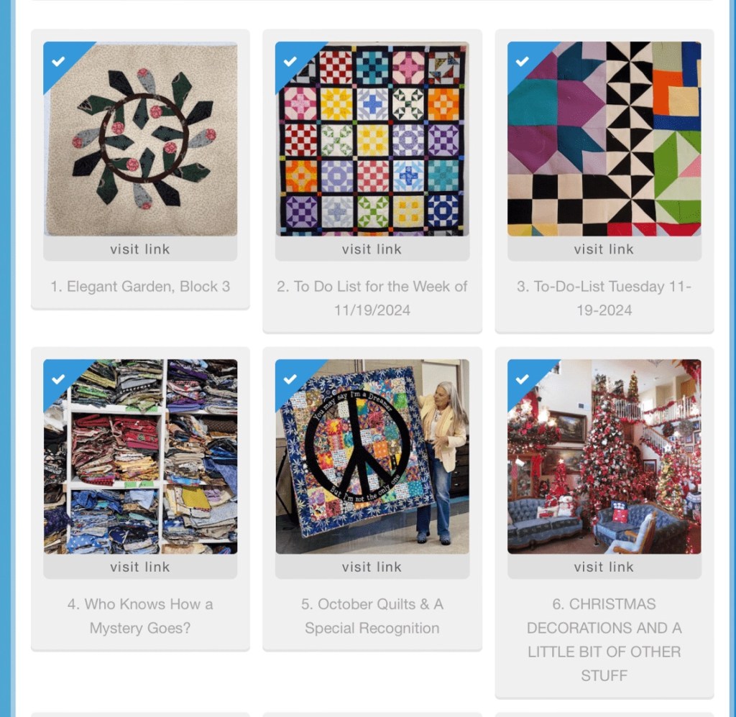Click checkmark badge on black pinwheel quilt
The height and width of the screenshot is (717, 736).
click(x=523, y=62)
